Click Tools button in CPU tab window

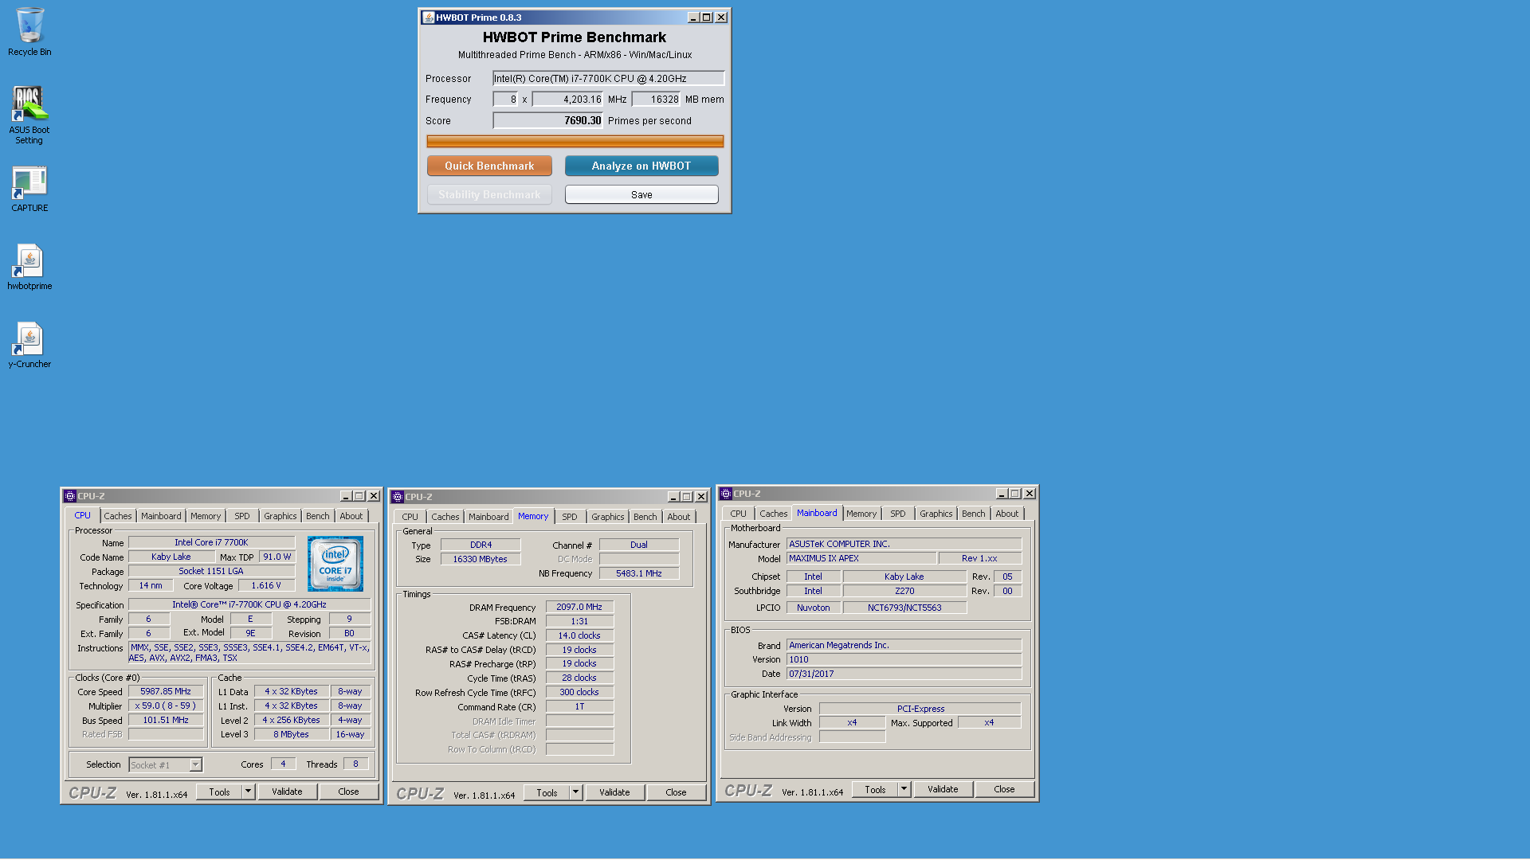[x=219, y=792]
